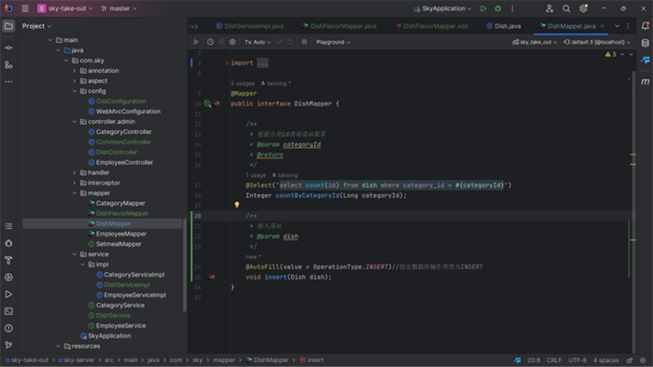Image resolution: width=653 pixels, height=367 pixels.
Task: Open the default 3 session dropdown
Action: point(597,42)
